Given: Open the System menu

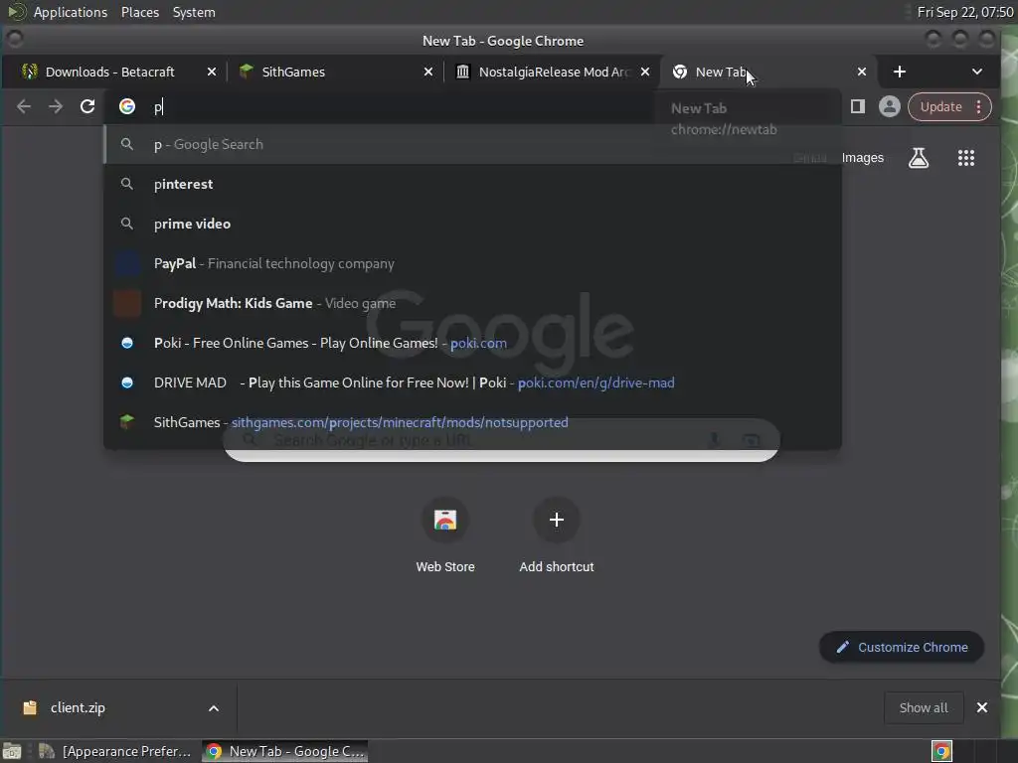Looking at the screenshot, I should point(194,12).
